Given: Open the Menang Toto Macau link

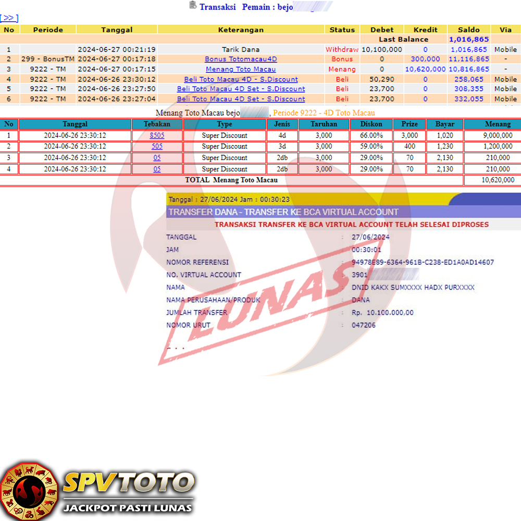Looking at the screenshot, I should pyautogui.click(x=241, y=69).
